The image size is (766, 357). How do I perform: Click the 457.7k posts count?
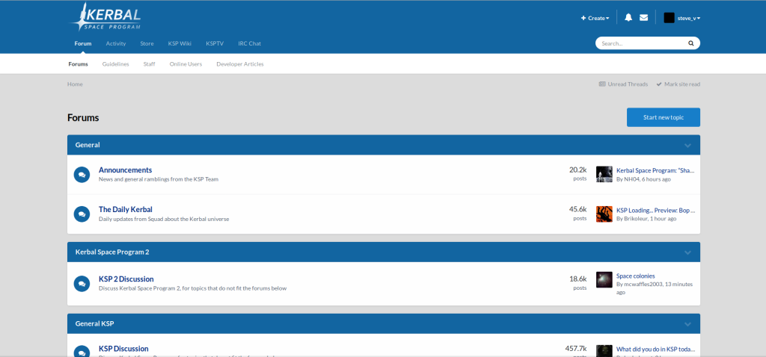coord(576,349)
